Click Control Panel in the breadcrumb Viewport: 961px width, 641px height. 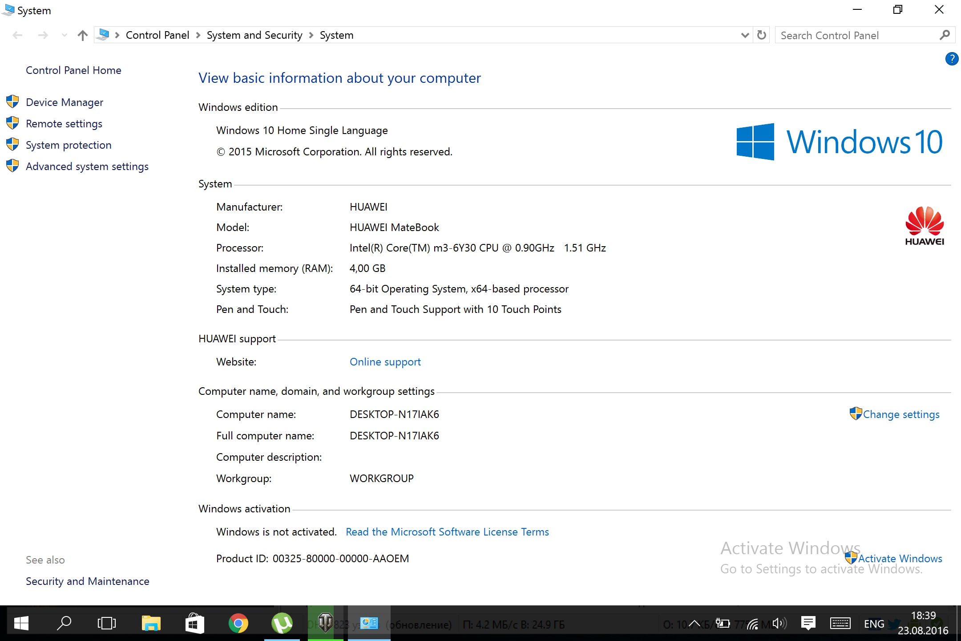tap(157, 35)
